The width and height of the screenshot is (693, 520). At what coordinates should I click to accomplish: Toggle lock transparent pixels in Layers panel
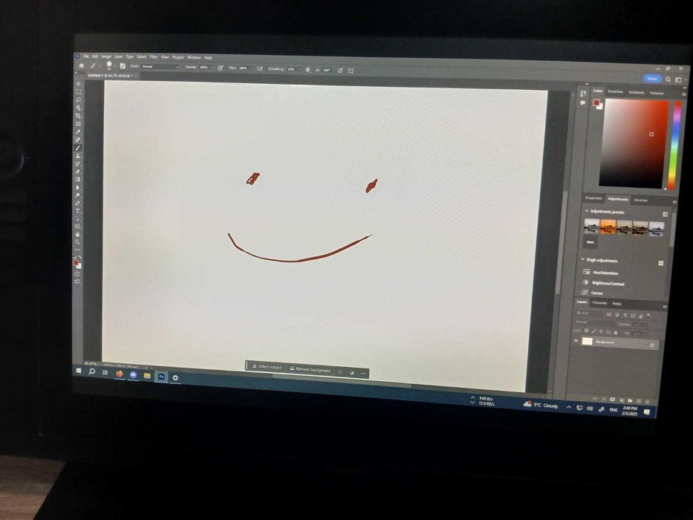click(587, 331)
